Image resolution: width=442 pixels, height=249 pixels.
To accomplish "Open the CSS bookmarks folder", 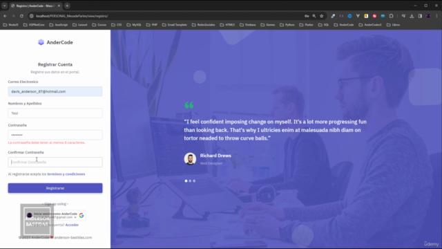I will 117,25.
